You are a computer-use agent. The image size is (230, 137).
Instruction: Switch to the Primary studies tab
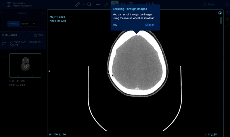click(14, 24)
